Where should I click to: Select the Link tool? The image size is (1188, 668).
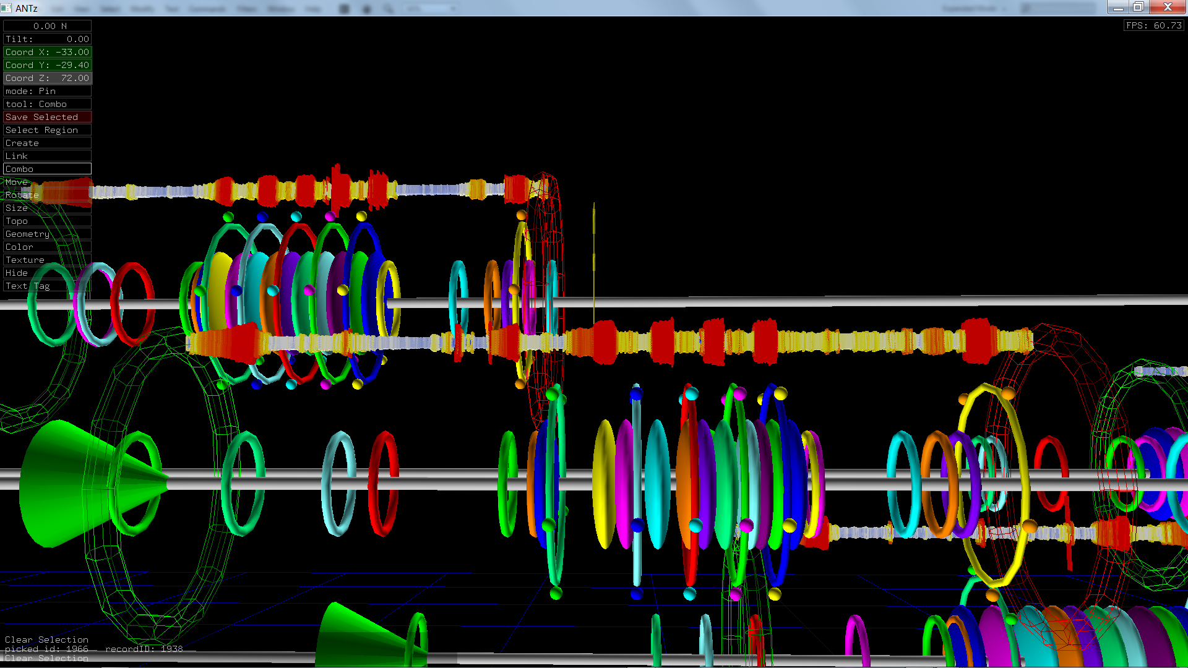point(47,156)
